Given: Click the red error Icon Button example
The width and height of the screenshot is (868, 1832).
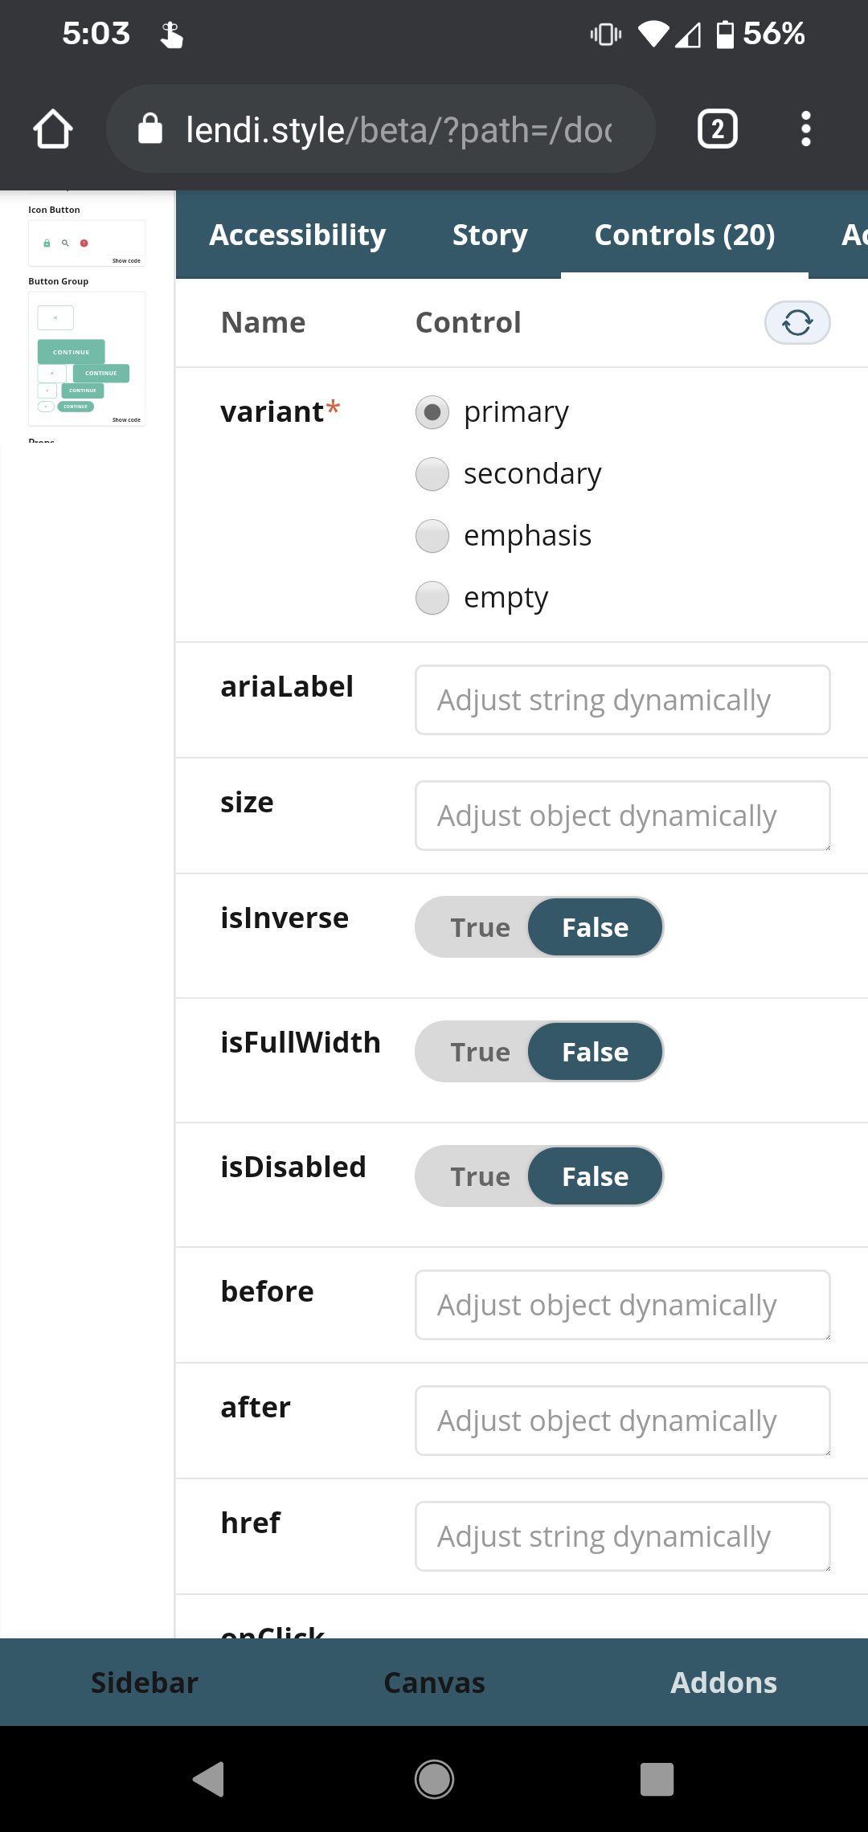Looking at the screenshot, I should click(x=84, y=243).
